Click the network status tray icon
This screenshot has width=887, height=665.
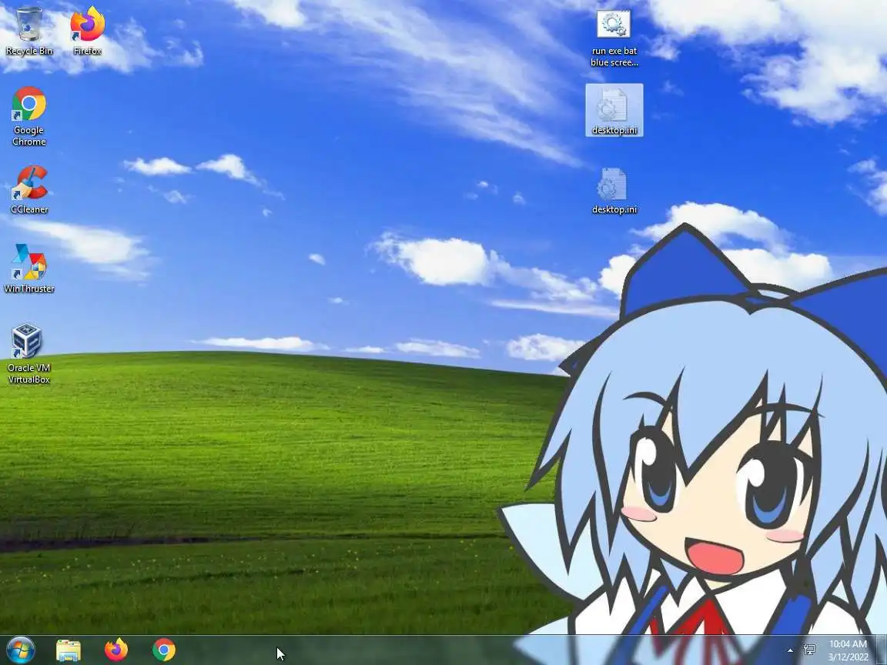point(809,650)
